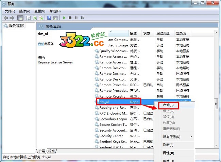Click the gear icon beside RPC Endpoint M...
This screenshot has width=221, height=162.
click(x=97, y=113)
